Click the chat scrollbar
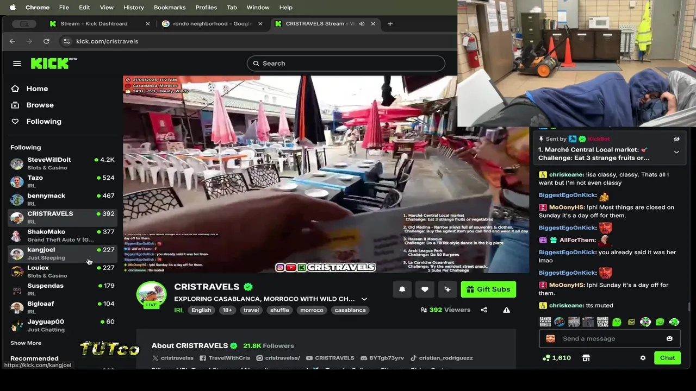Screen dimensions: 696x391 [x=689, y=307]
